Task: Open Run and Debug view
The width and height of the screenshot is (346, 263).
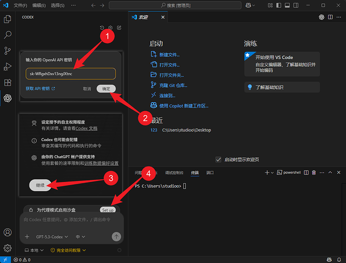Action: coord(7,67)
